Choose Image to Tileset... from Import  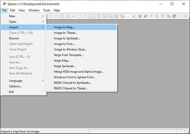[65, 33]
